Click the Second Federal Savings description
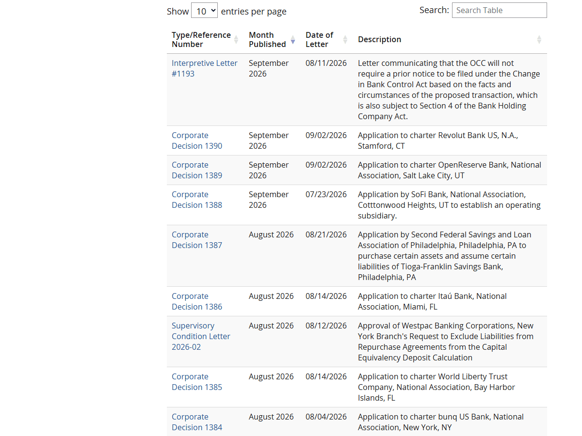The image size is (582, 436). 445,256
